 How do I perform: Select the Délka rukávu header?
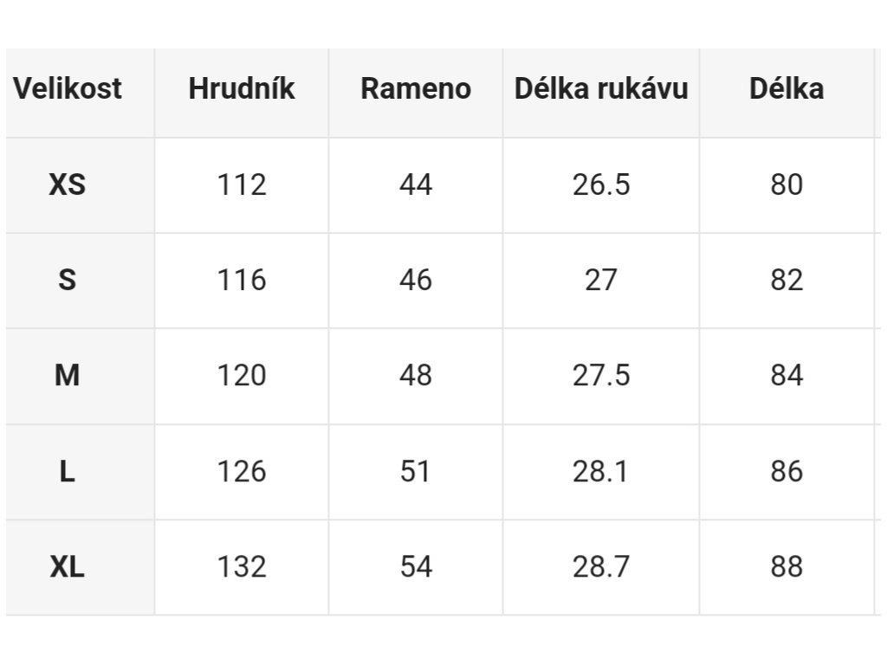(x=601, y=89)
